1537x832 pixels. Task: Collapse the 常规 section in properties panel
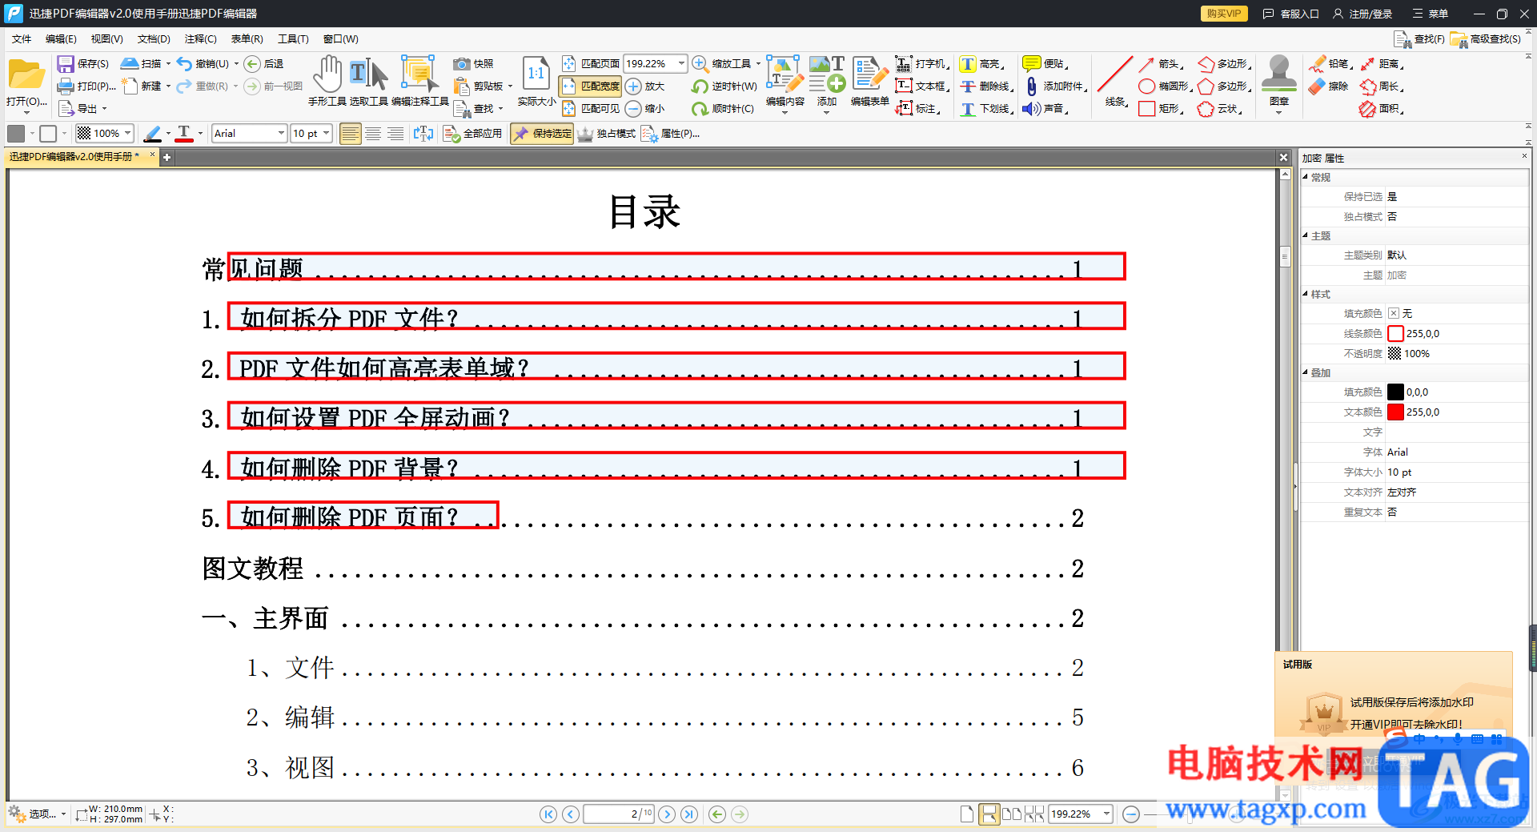(1306, 177)
